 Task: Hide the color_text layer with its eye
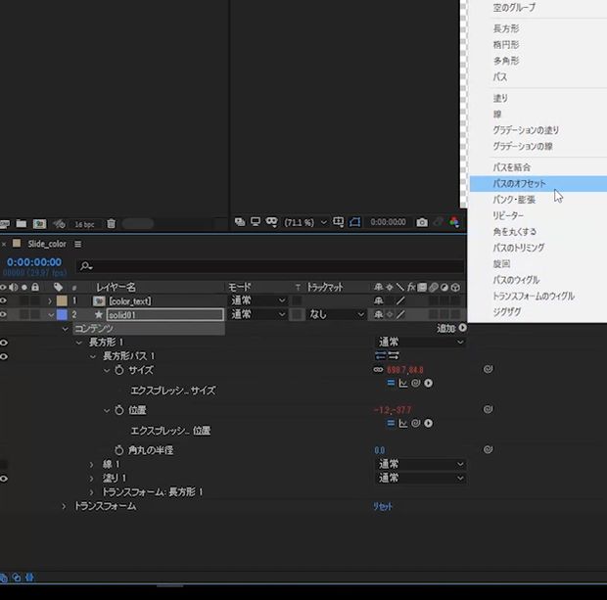(x=4, y=300)
